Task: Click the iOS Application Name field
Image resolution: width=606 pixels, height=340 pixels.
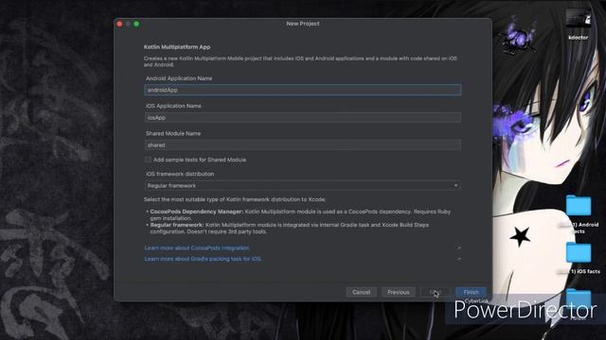Action: 303,117
